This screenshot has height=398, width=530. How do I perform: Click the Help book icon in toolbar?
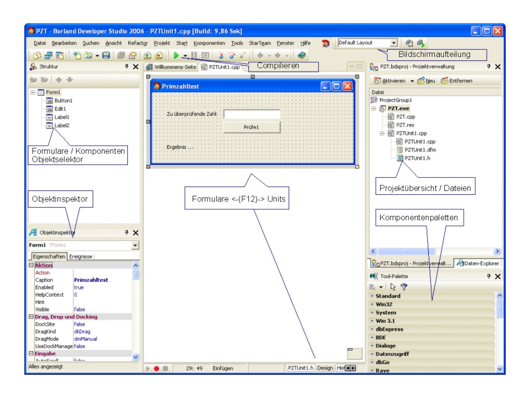pos(302,55)
